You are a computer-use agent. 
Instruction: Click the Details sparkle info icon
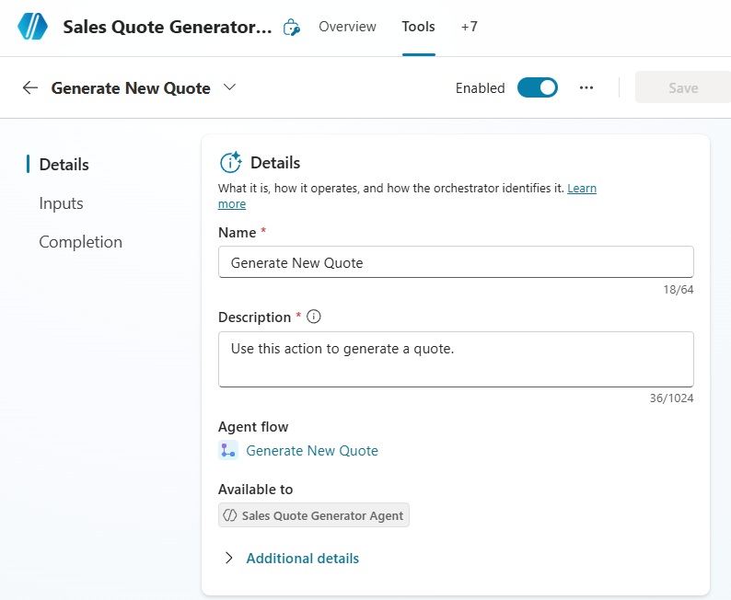click(x=230, y=163)
